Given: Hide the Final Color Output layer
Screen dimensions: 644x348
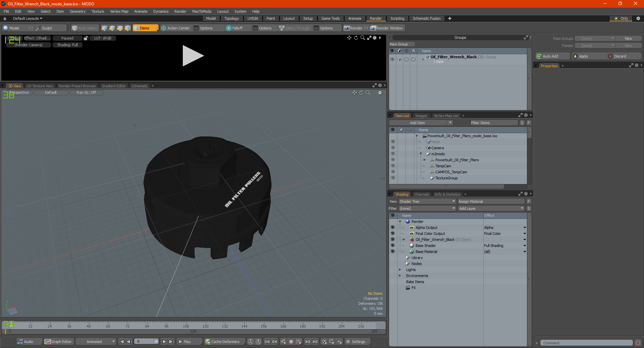Looking at the screenshot, I should tap(392, 234).
